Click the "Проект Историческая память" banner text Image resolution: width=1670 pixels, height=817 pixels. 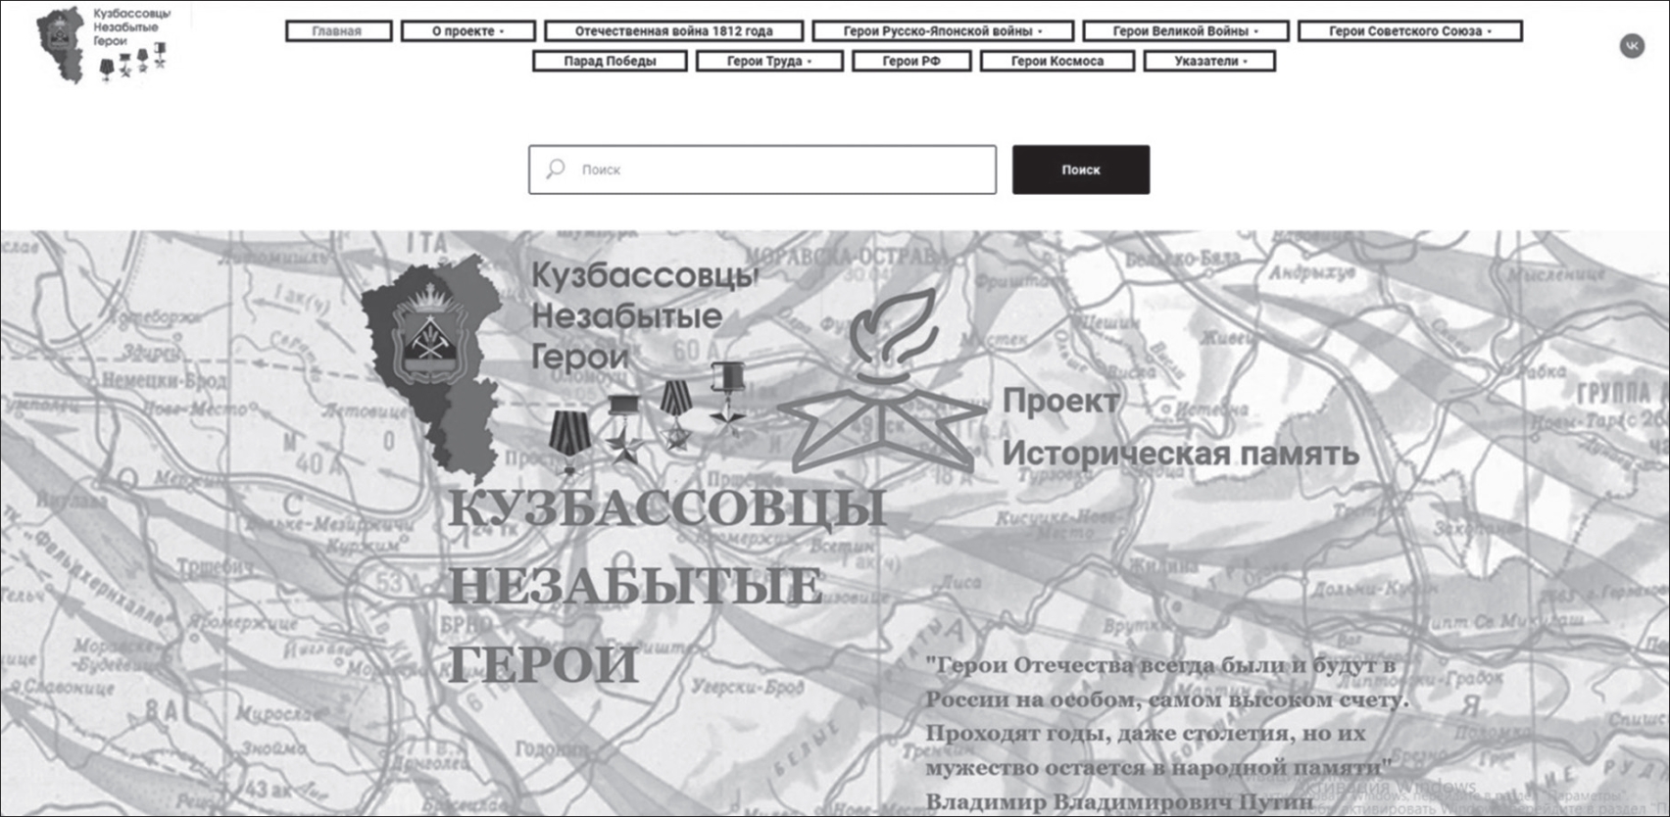(x=1179, y=427)
